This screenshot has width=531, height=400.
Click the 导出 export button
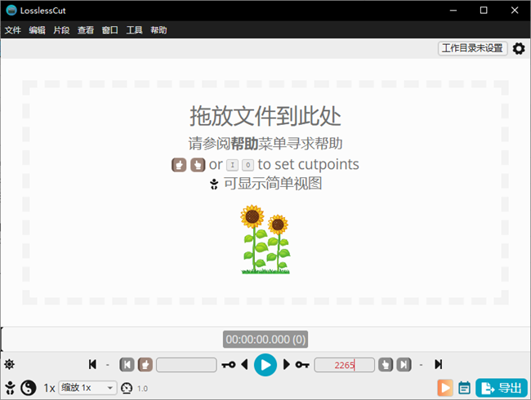coord(501,388)
